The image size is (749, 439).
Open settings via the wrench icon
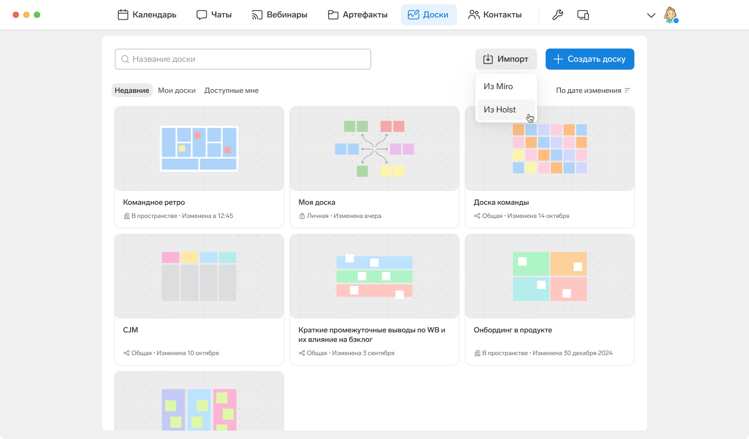tap(557, 15)
